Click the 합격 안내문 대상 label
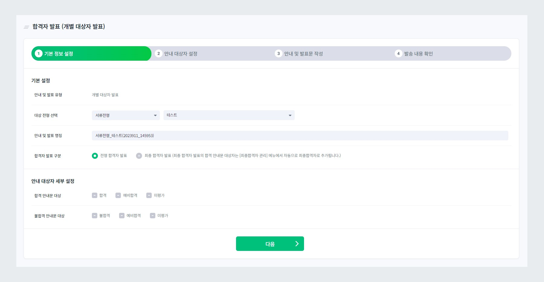The height and width of the screenshot is (282, 544). pyautogui.click(x=47, y=196)
